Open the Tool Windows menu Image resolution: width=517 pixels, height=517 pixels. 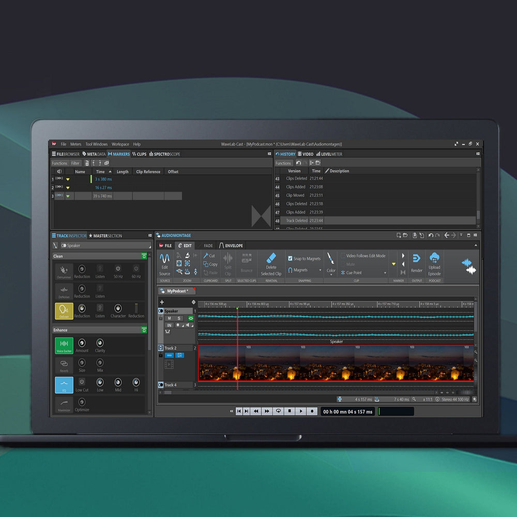(96, 144)
